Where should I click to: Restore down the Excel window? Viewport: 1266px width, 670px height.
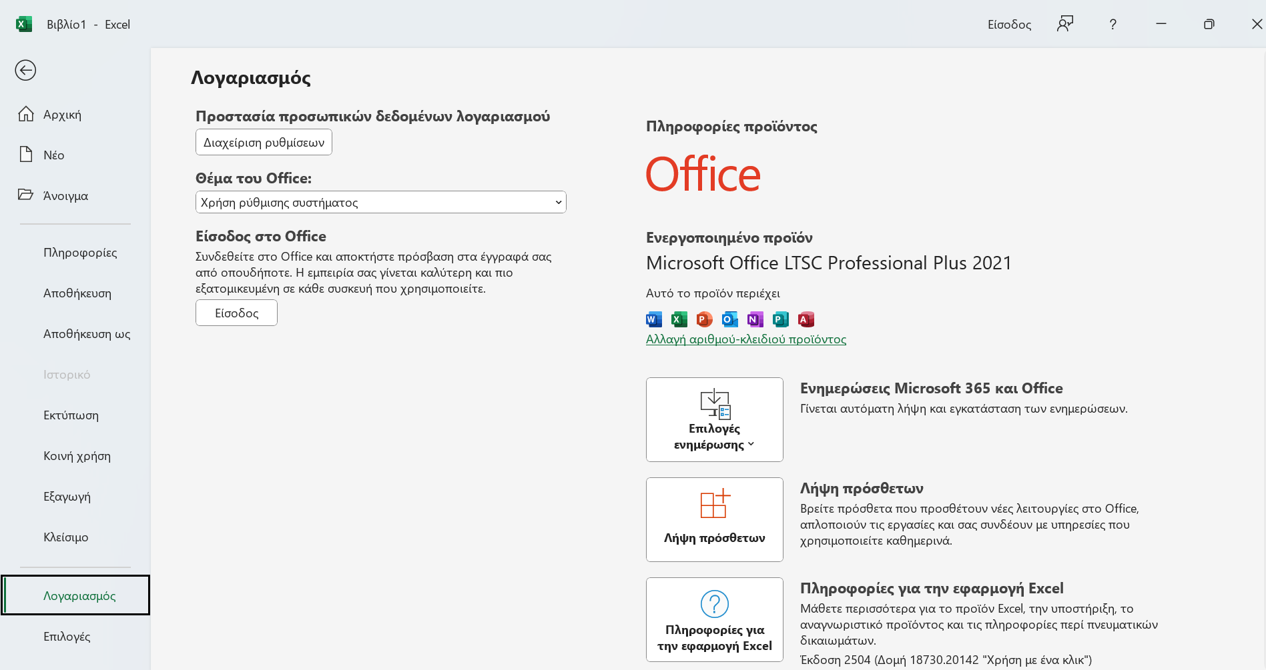click(1209, 24)
